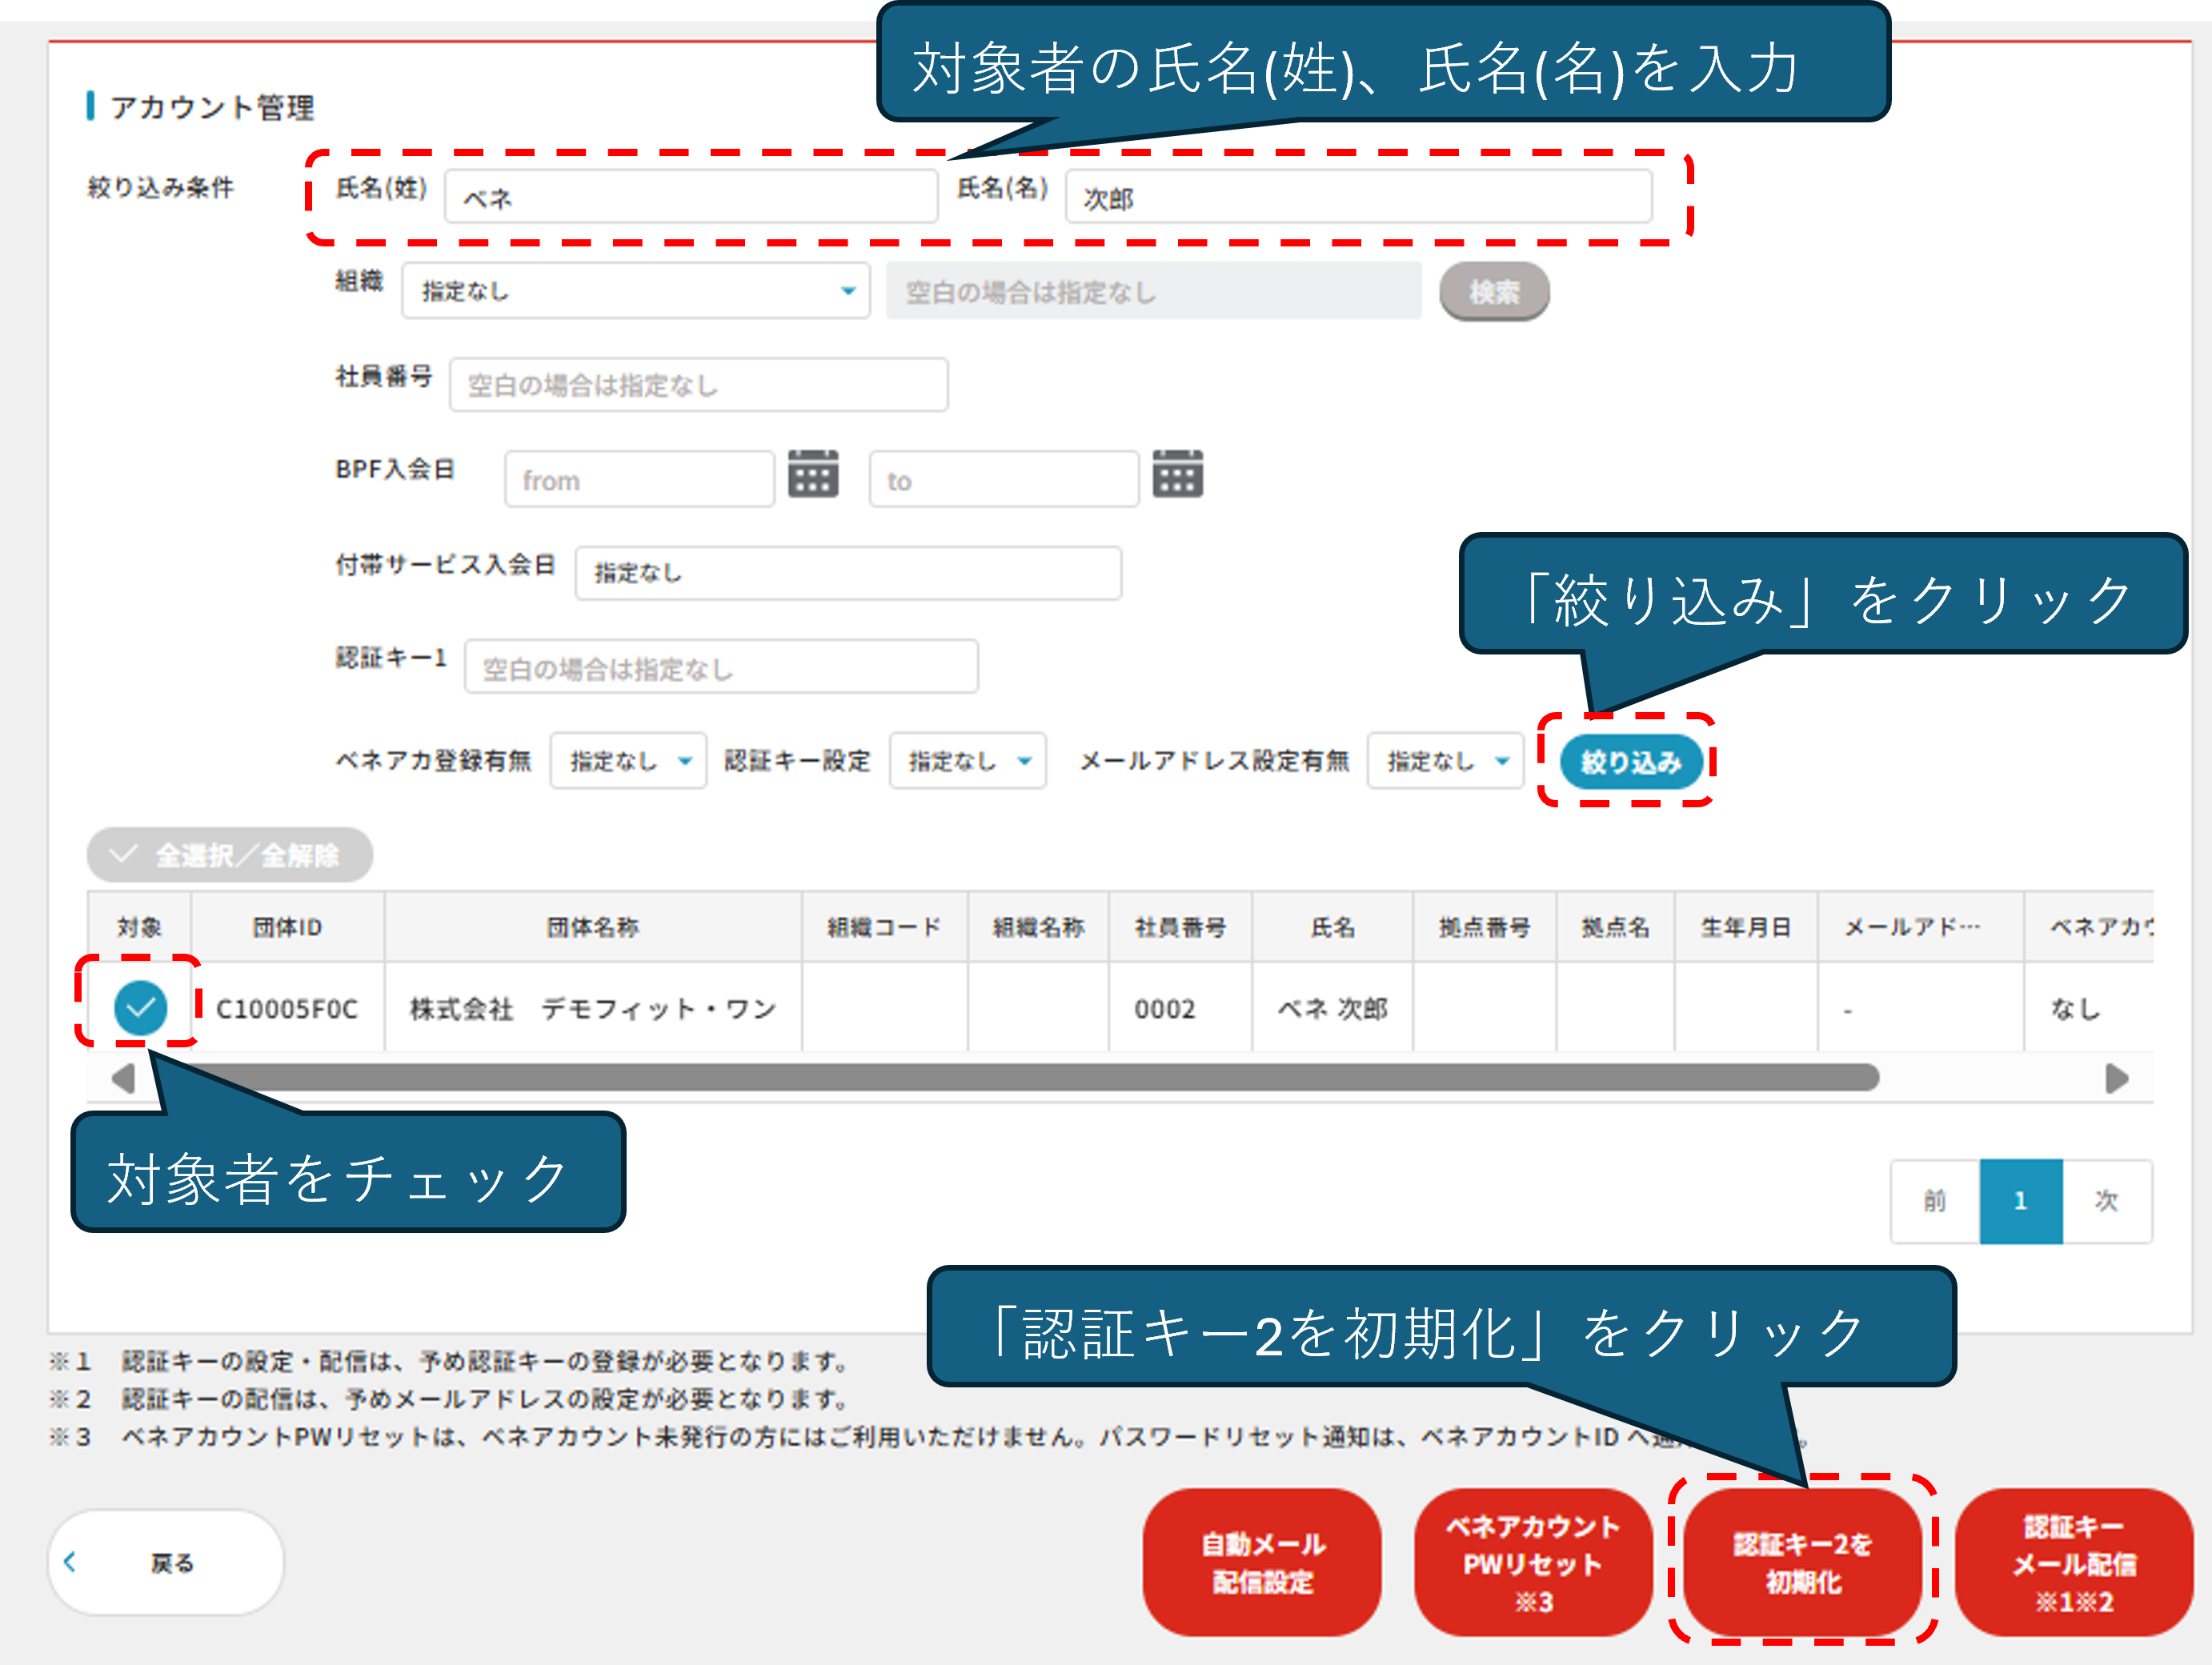2212x1665 pixels.
Task: Click the back chevron on 戻る button
Action: [70, 1561]
